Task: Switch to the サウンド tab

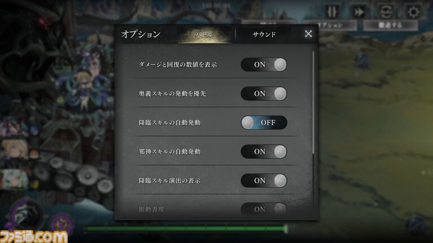Action: pyautogui.click(x=264, y=34)
